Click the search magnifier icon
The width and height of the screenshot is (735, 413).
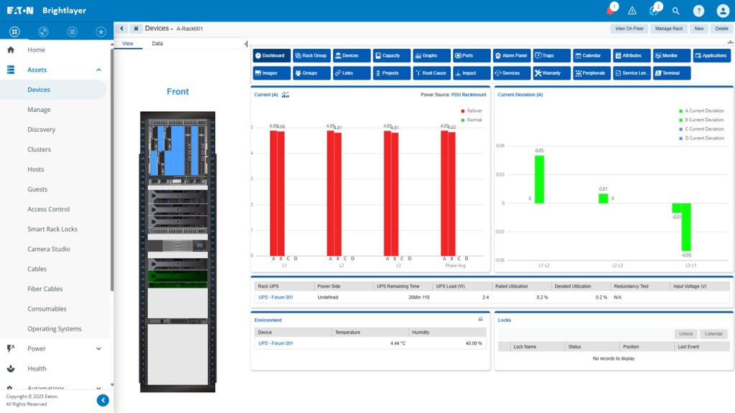click(676, 11)
